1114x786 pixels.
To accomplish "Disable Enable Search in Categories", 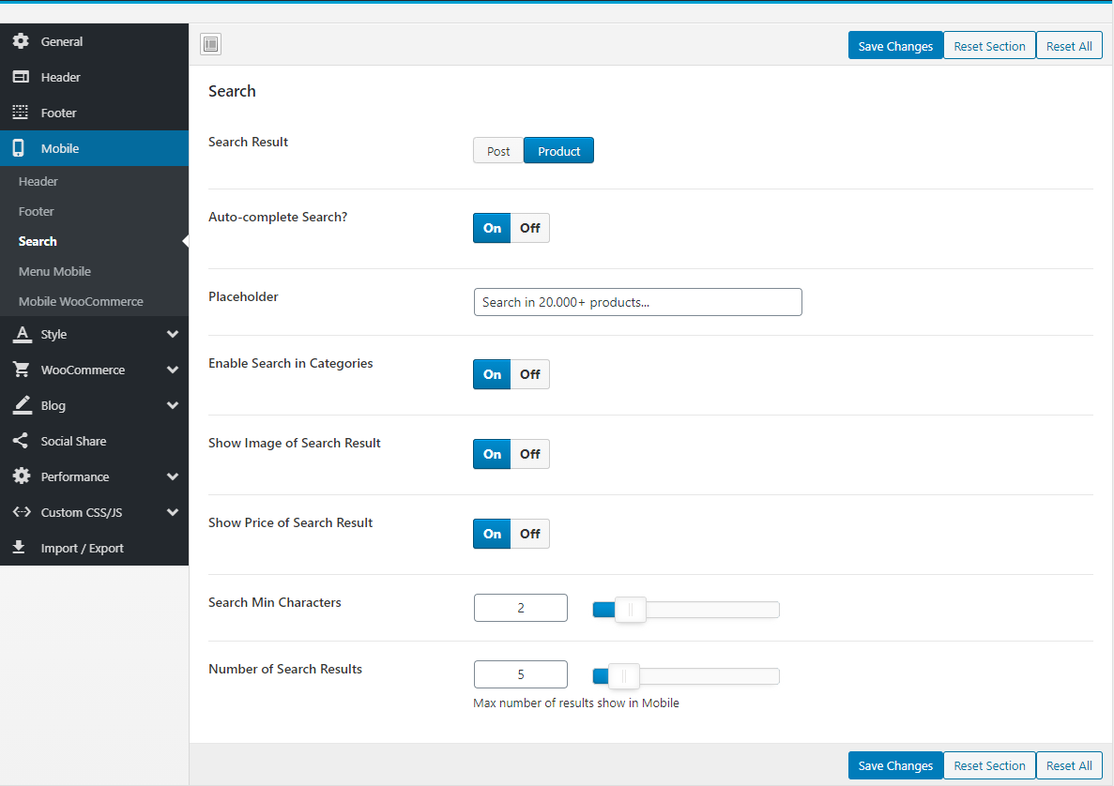I will click(530, 374).
